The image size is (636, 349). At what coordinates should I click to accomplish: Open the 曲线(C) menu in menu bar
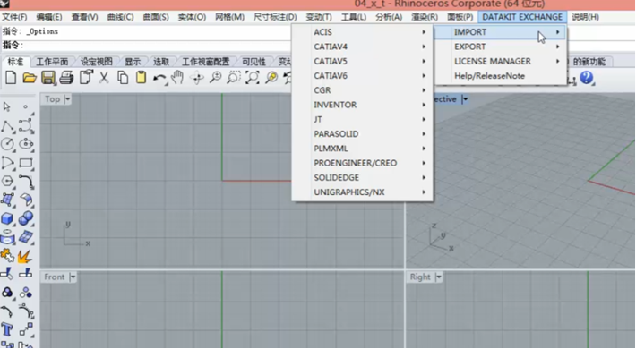[120, 17]
